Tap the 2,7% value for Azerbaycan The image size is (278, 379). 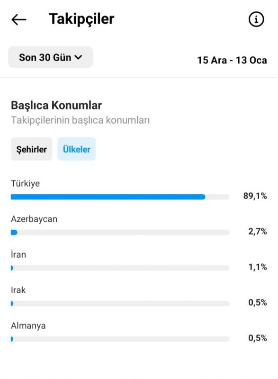tap(258, 232)
